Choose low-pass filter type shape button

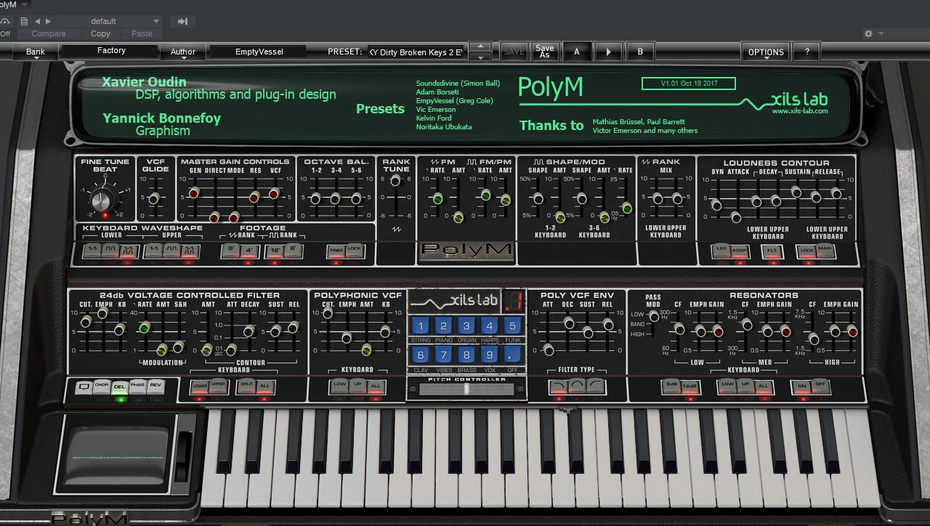click(x=559, y=387)
